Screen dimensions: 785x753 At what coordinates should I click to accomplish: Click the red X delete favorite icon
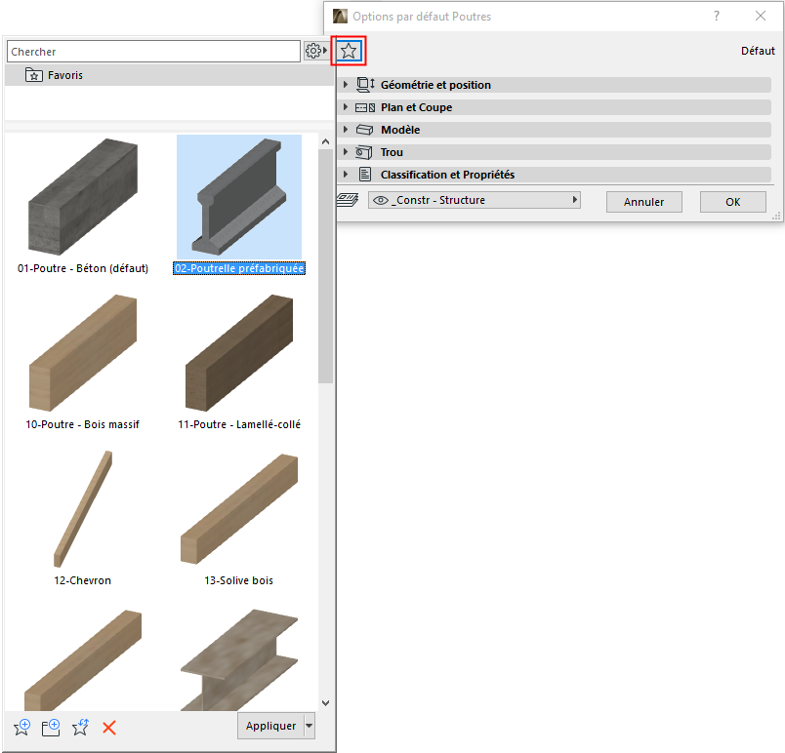[x=108, y=728]
